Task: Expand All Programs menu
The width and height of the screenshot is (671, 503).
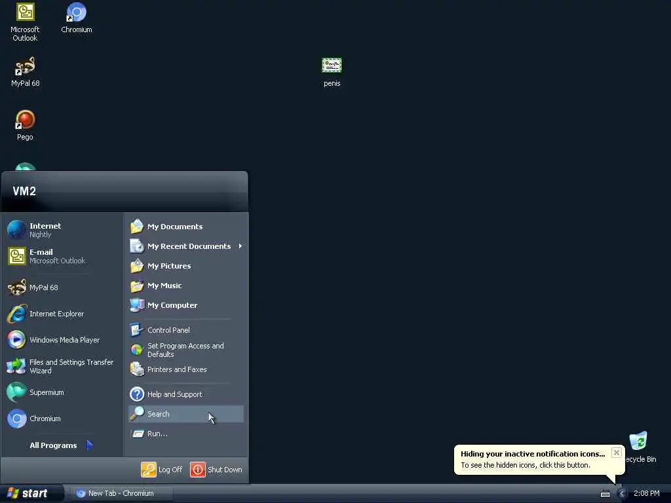Action: [61, 445]
